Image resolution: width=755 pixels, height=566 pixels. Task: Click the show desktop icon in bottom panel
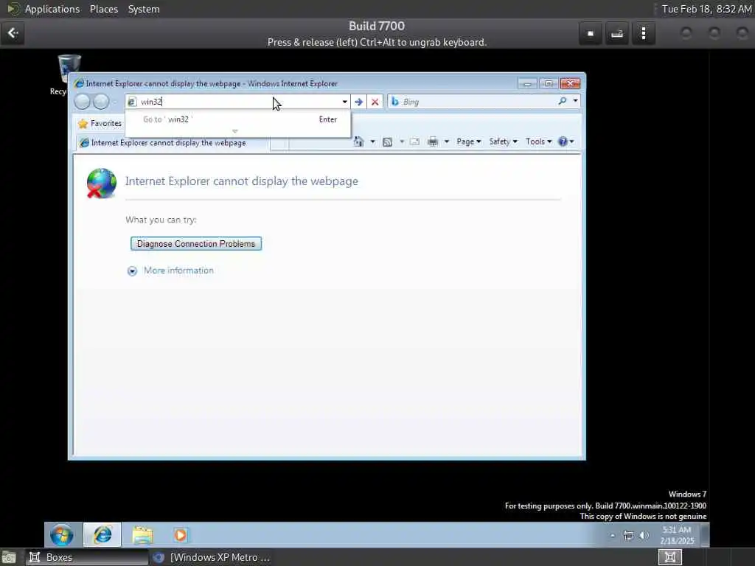pos(9,557)
